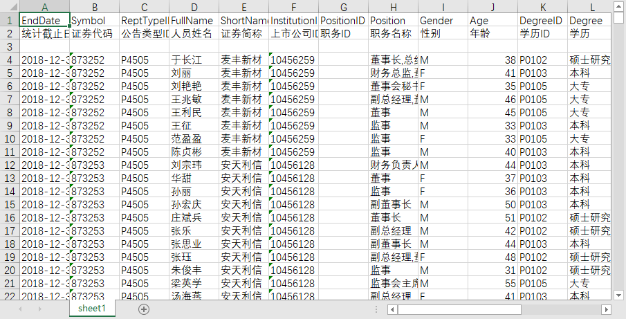Click position cell 监事会主席 row 21
626x319 pixels.
click(394, 284)
